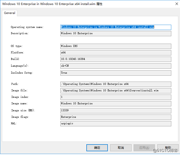180x155 pixels.
Task: Click the 'Includes Setup:' label
Action: click(x=22, y=73)
